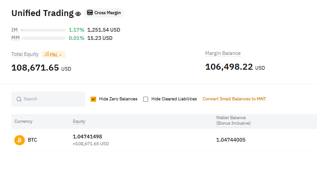Click the Currency column header
This screenshot has width=317, height=181.
coord(23,121)
